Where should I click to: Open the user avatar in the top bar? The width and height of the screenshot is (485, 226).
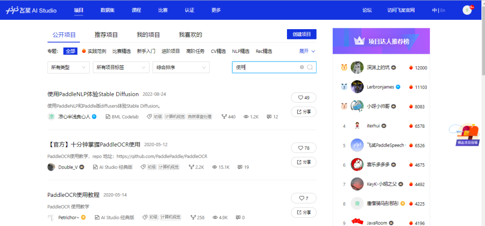pos(467,10)
